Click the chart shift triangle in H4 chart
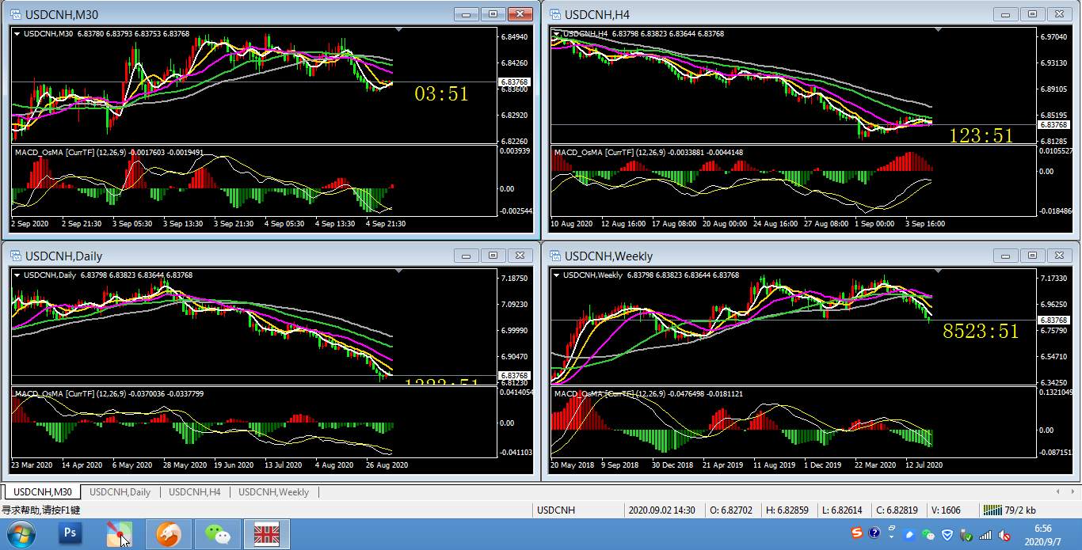The height and width of the screenshot is (550, 1082). pyautogui.click(x=938, y=29)
